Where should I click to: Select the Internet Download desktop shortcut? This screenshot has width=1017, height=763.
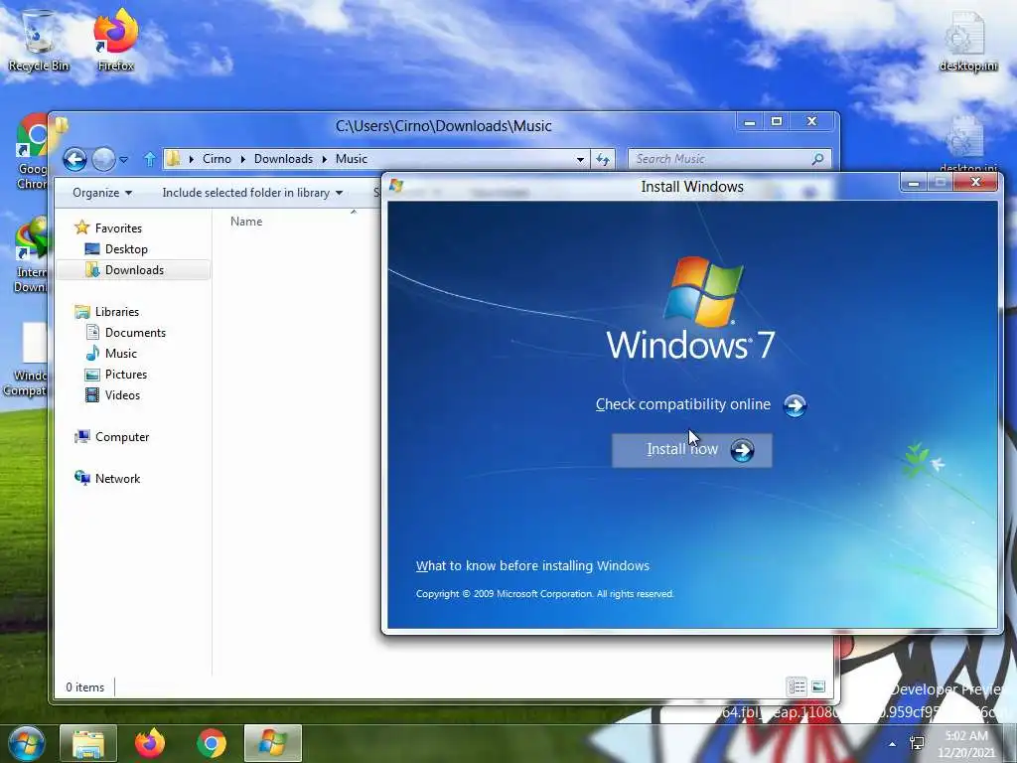(30, 255)
